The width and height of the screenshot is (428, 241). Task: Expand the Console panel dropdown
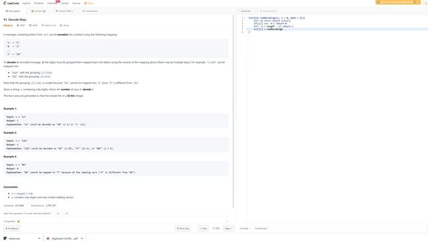pos(245,228)
